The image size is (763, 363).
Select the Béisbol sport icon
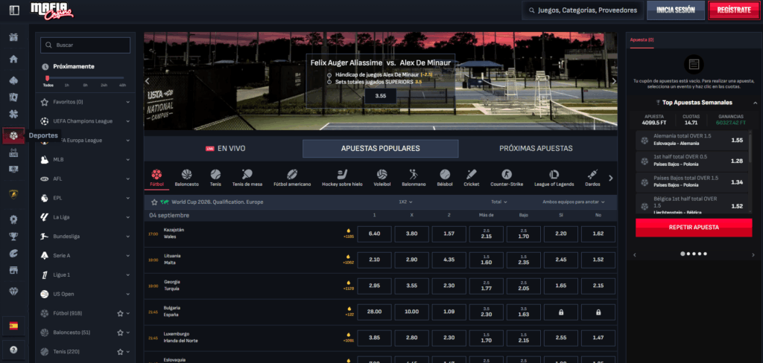[445, 177]
